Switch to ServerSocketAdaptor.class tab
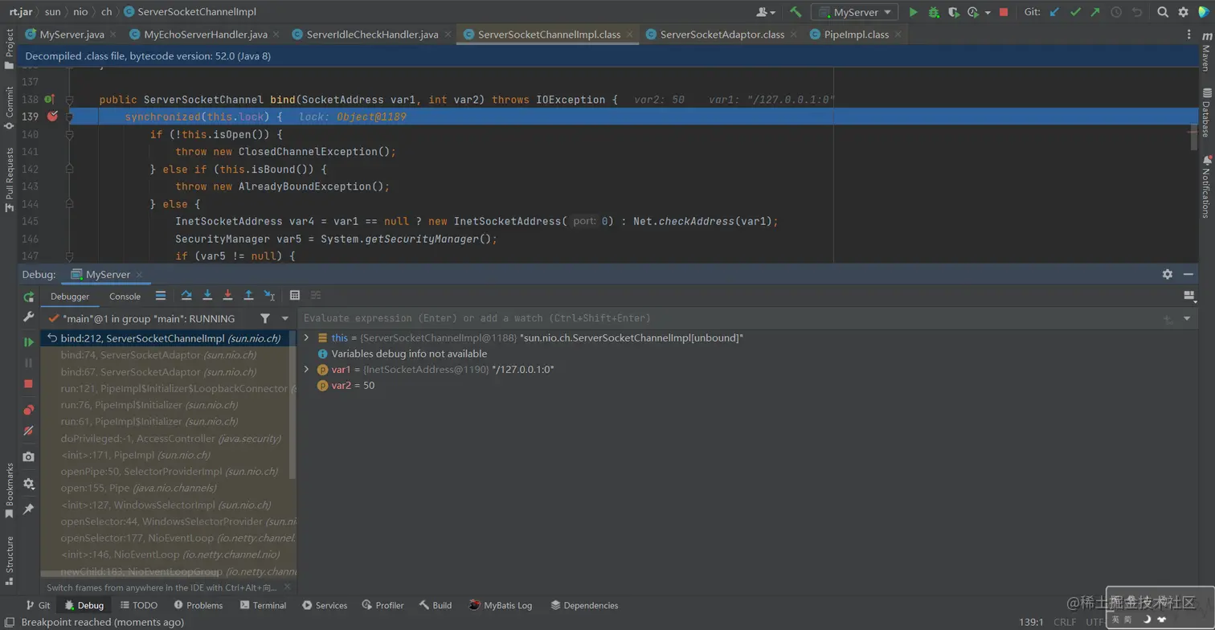 (x=722, y=35)
